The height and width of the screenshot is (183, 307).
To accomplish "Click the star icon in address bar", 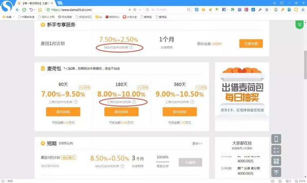I will pos(134,10).
